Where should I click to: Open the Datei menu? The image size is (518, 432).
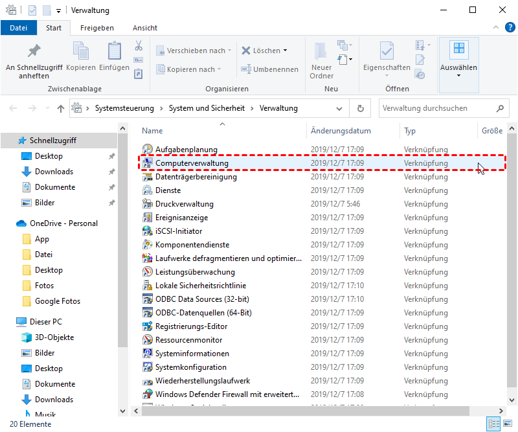[19, 28]
